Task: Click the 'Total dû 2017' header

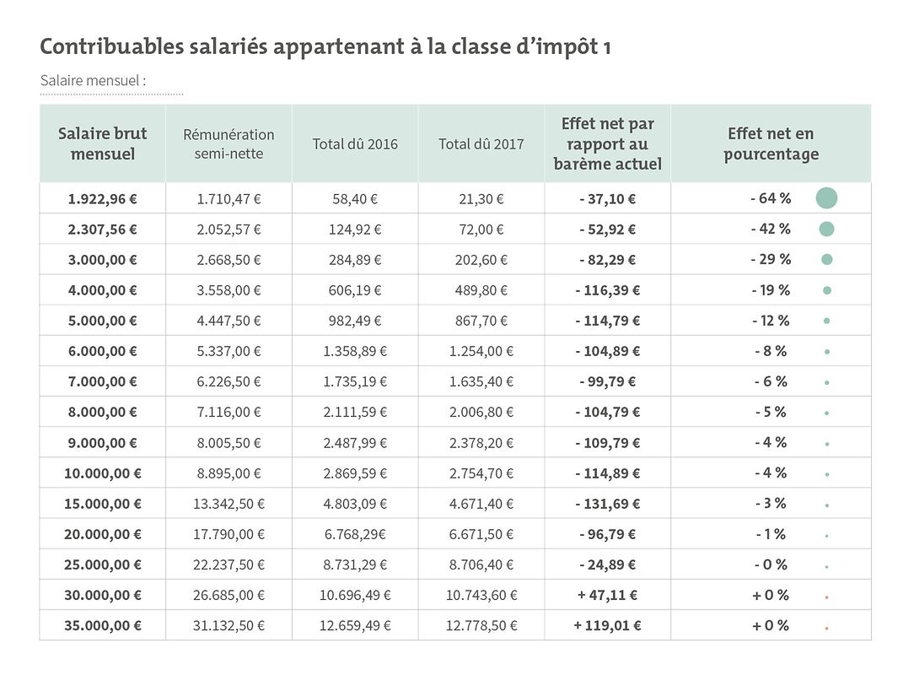Action: point(481,144)
